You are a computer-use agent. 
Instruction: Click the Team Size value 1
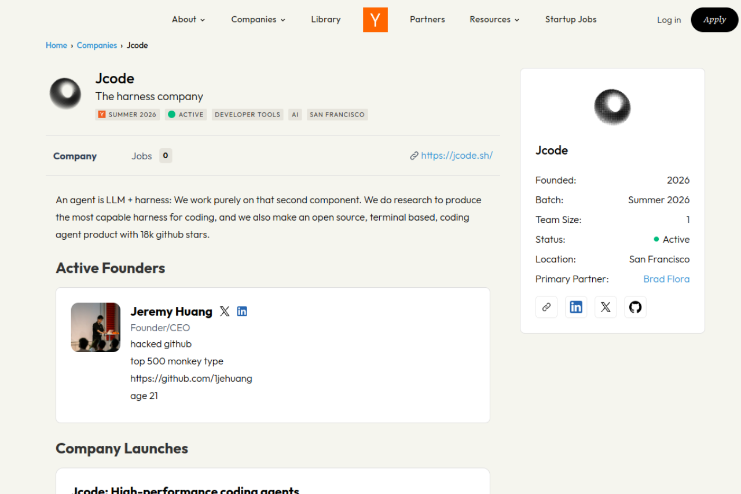pyautogui.click(x=688, y=220)
